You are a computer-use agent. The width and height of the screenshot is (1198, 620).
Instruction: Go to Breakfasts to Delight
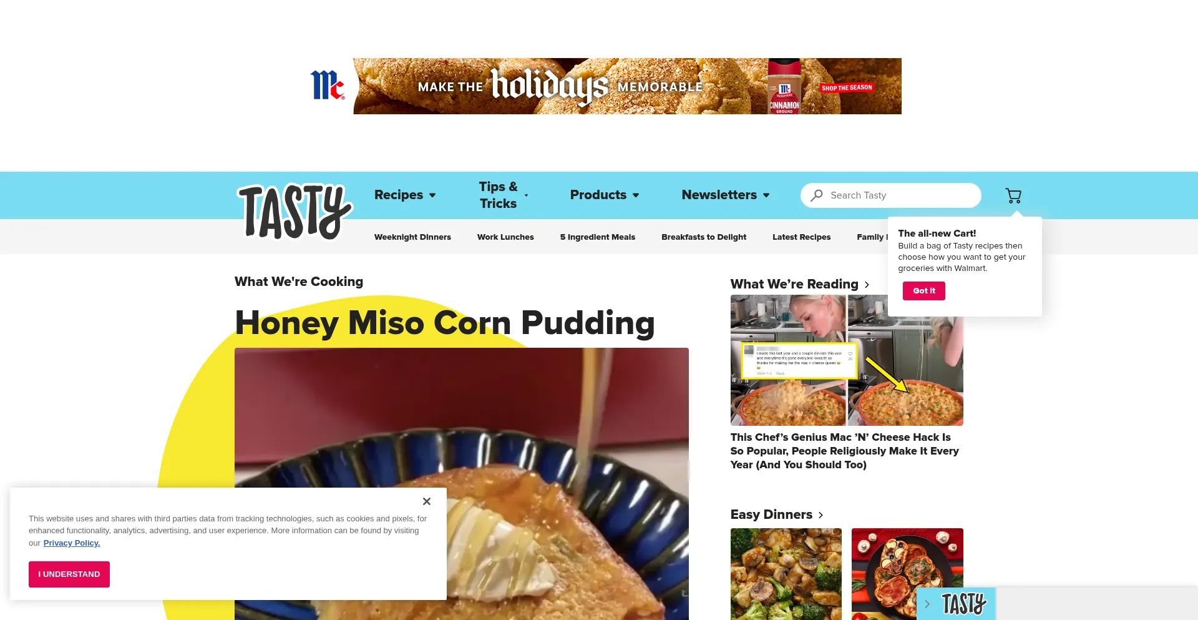[x=704, y=237]
